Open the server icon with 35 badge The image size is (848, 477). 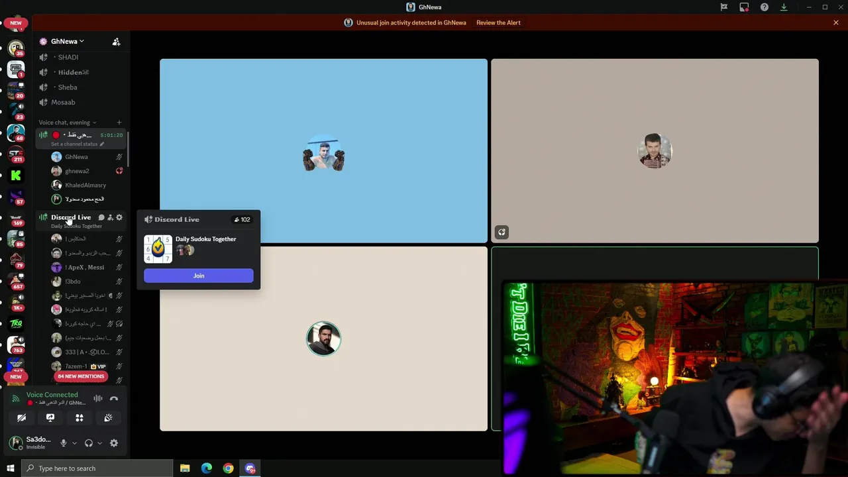pos(16,48)
